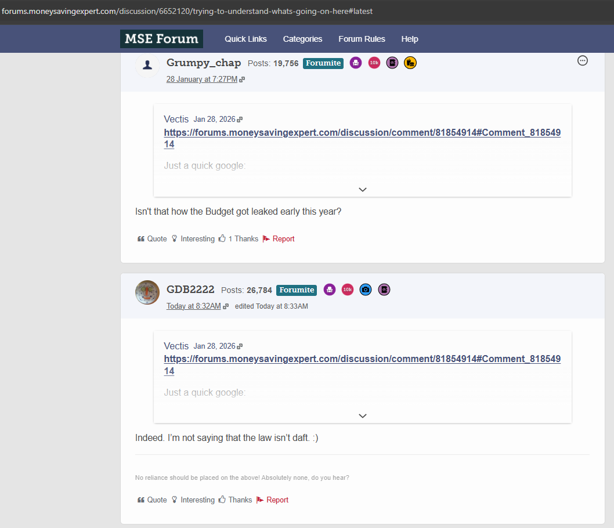Give Thanks to GDB2222's post
This screenshot has width=614, height=528.
click(x=235, y=500)
